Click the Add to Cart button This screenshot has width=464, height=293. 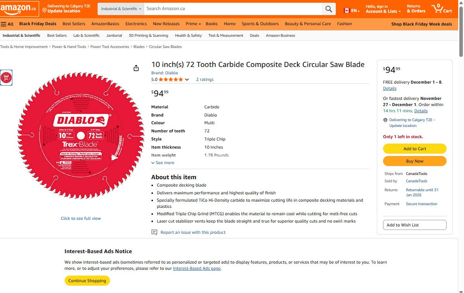[414, 149]
